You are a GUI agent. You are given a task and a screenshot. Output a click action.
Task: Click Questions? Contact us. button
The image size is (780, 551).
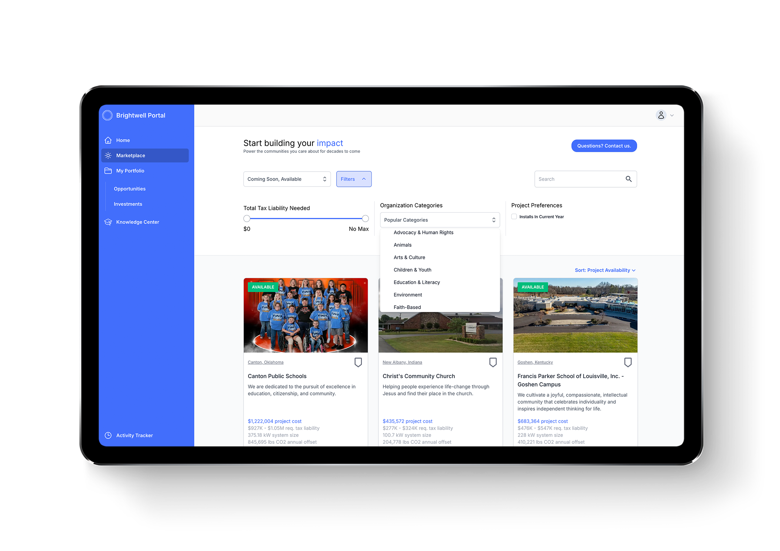pos(604,146)
